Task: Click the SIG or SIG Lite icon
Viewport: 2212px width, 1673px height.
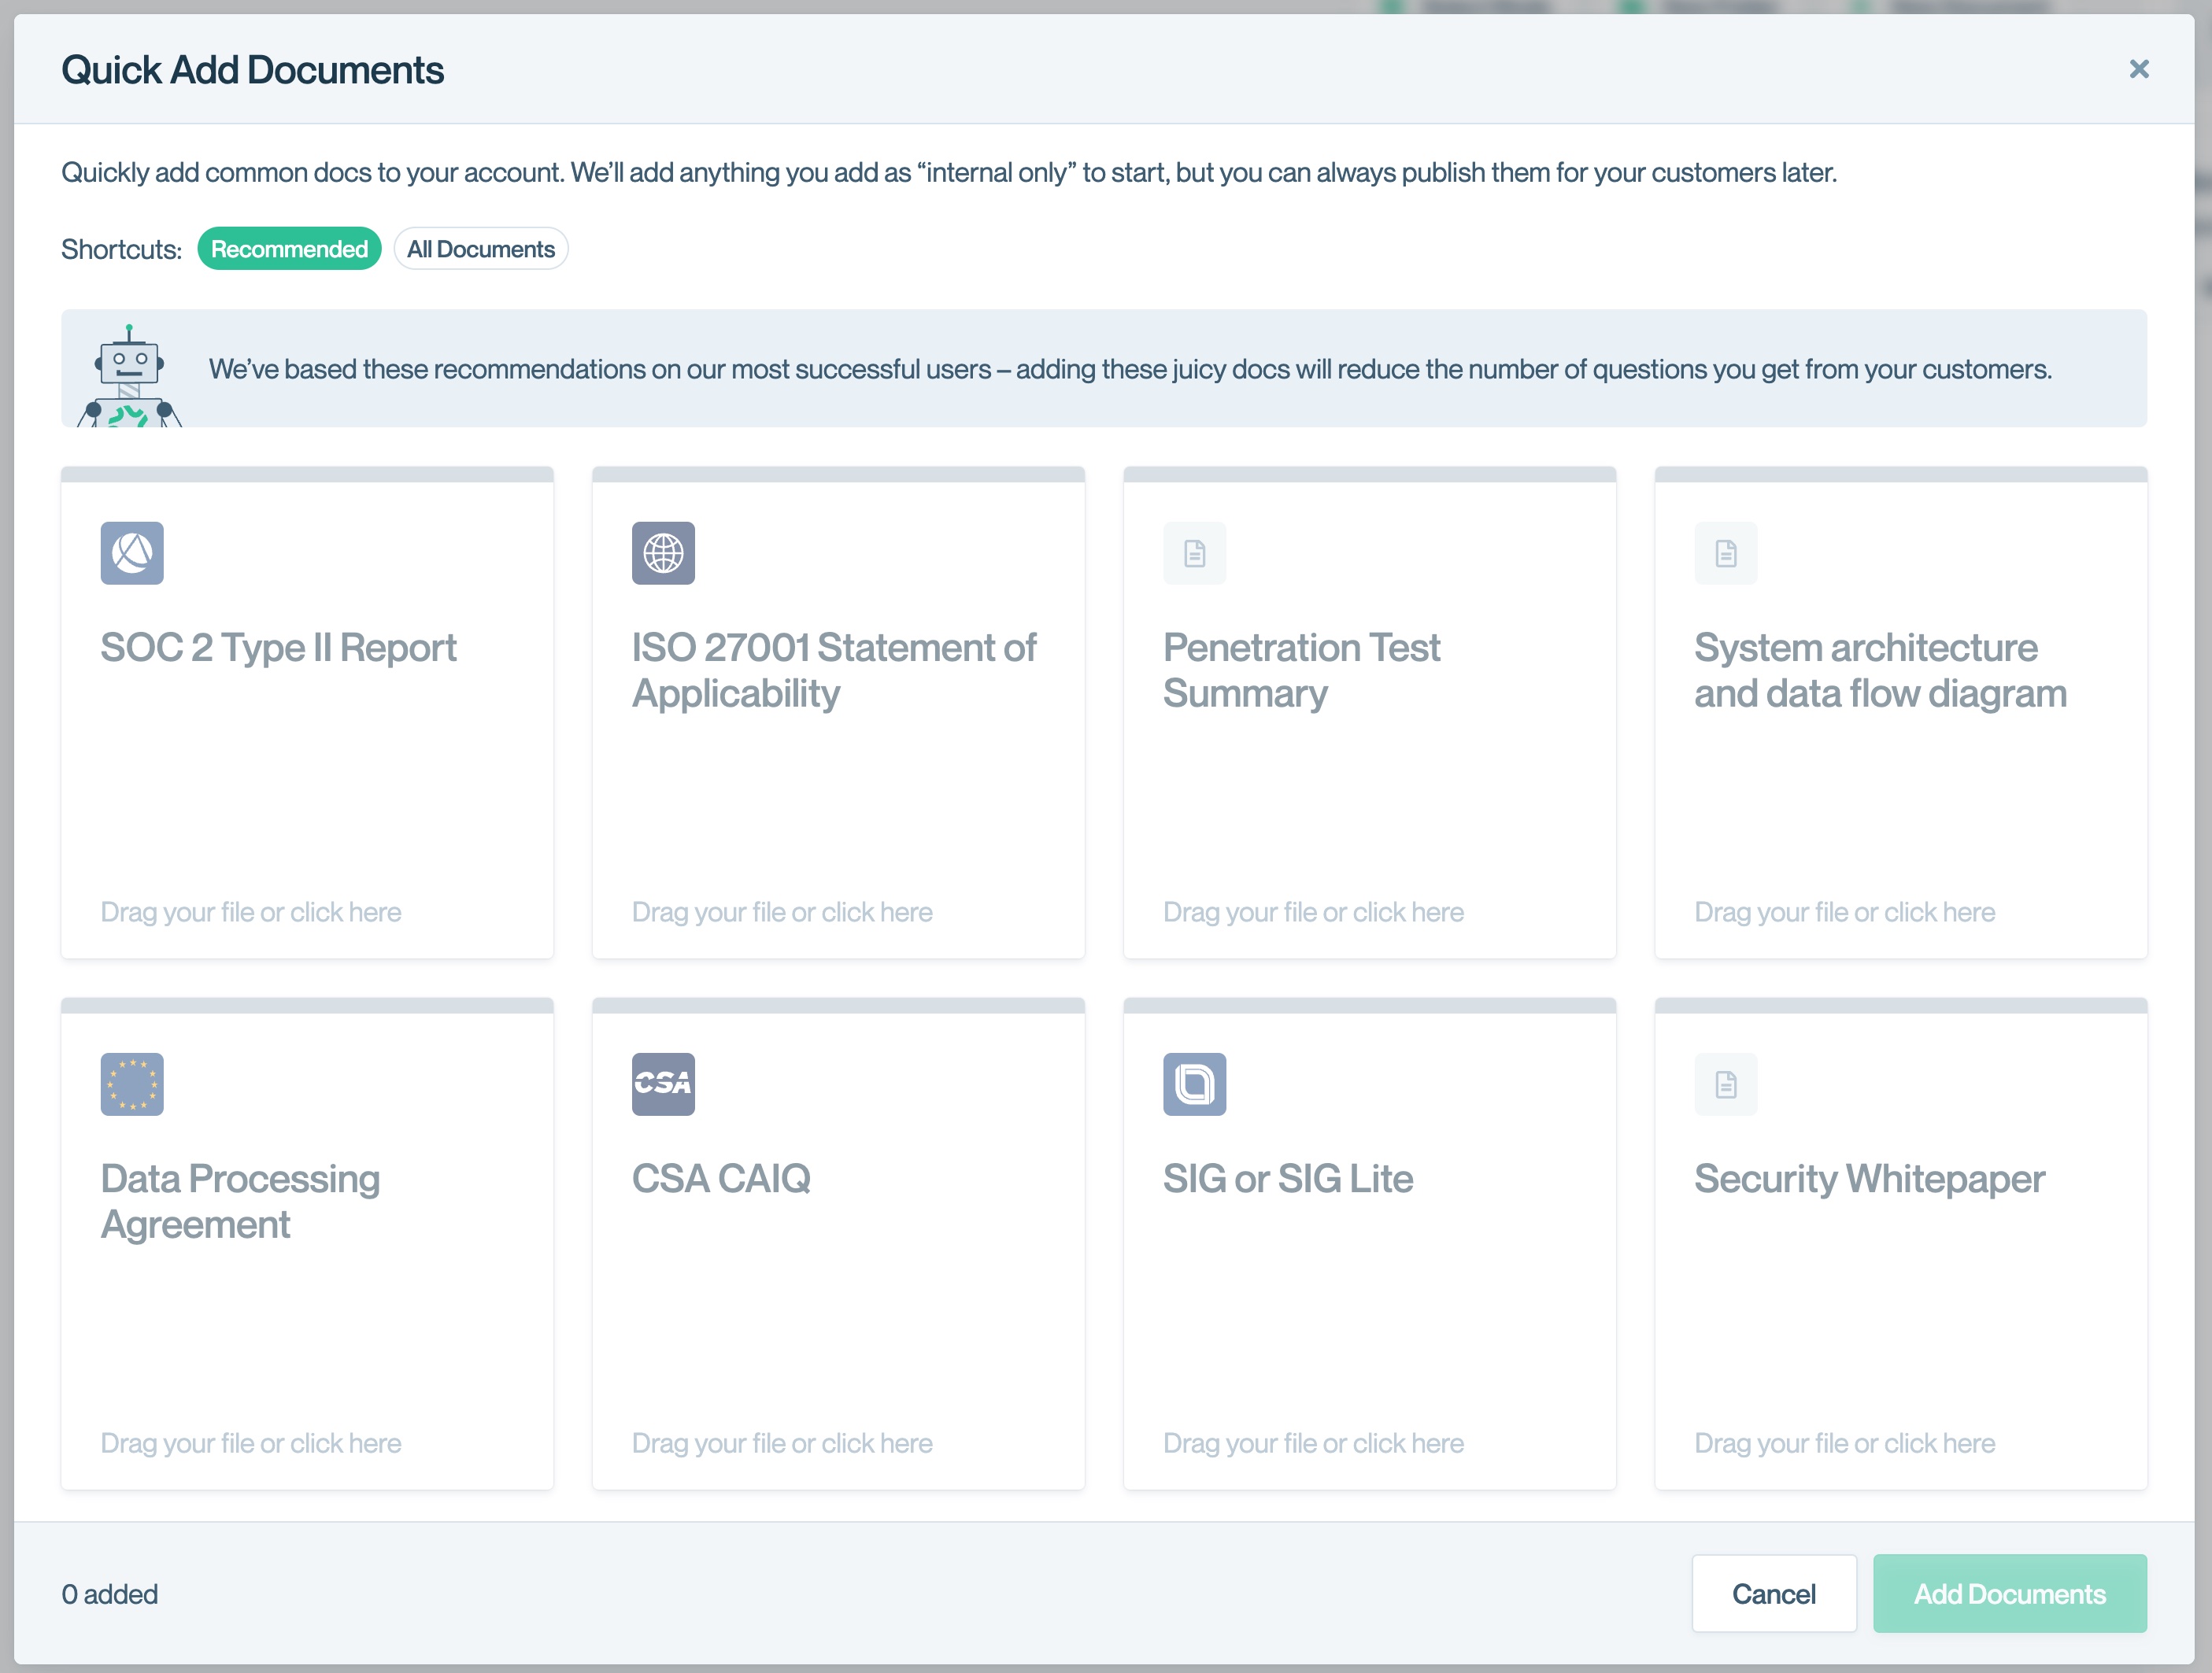Action: (1194, 1084)
